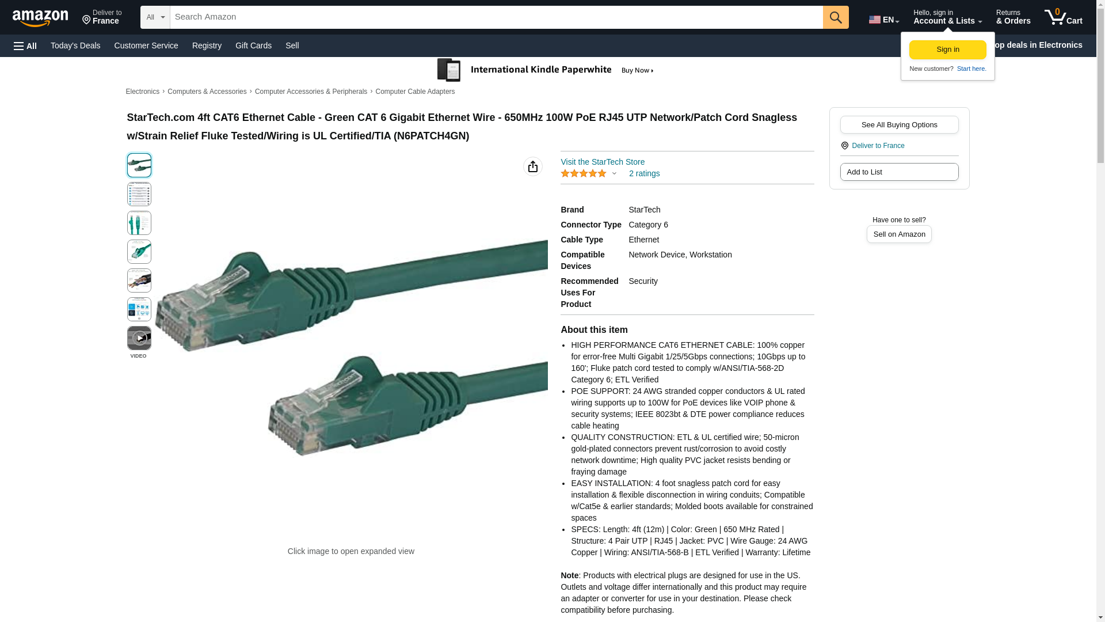Screen dimensions: 1105x622
Task: Select the first green cable thumbnail
Action: coord(139,165)
